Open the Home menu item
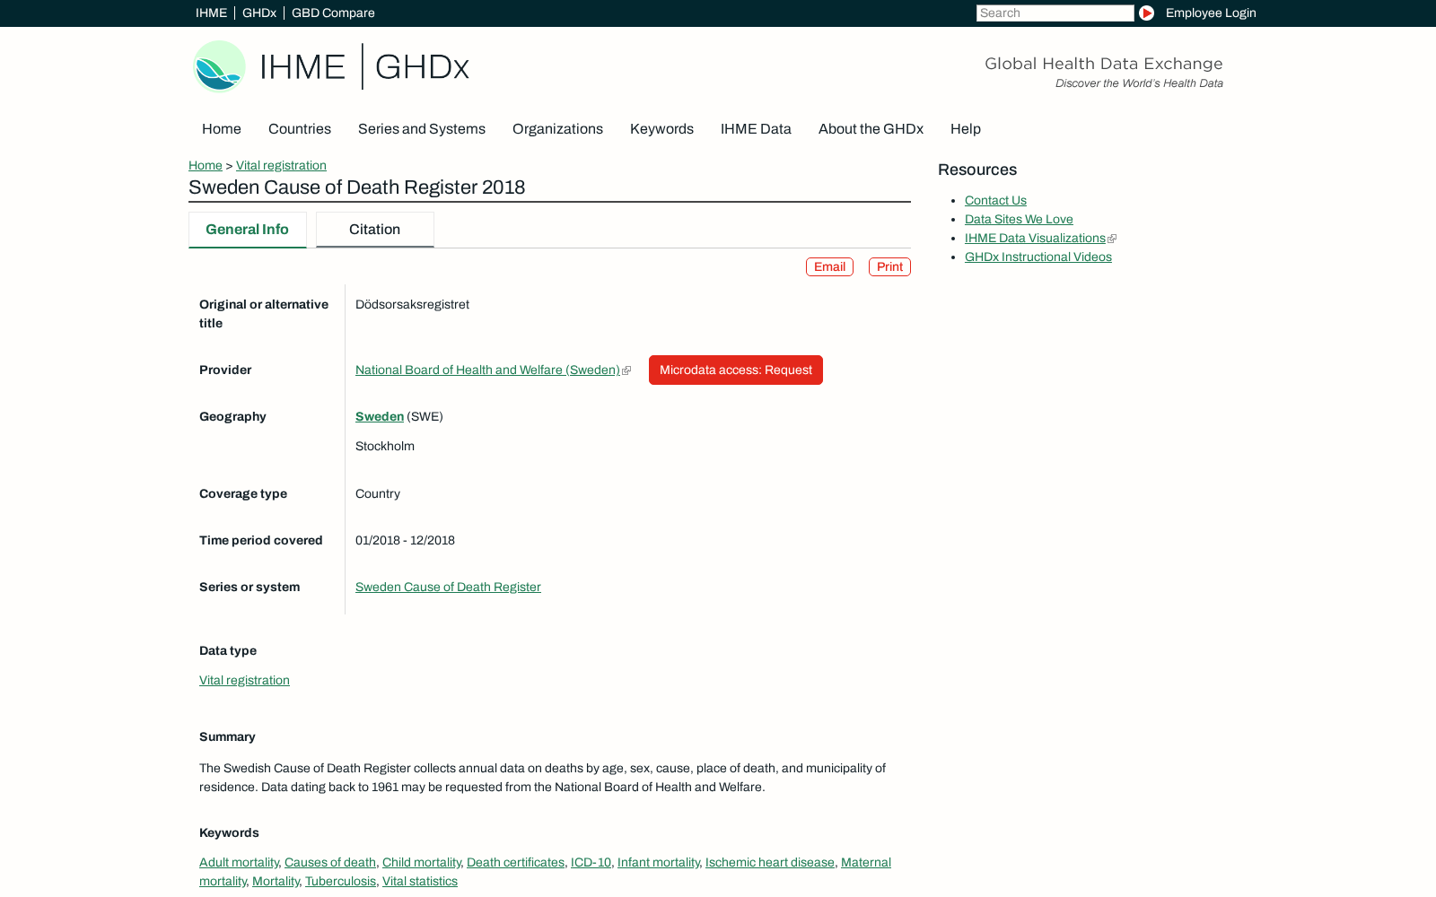Viewport: 1436px width, 897px height. point(222,129)
